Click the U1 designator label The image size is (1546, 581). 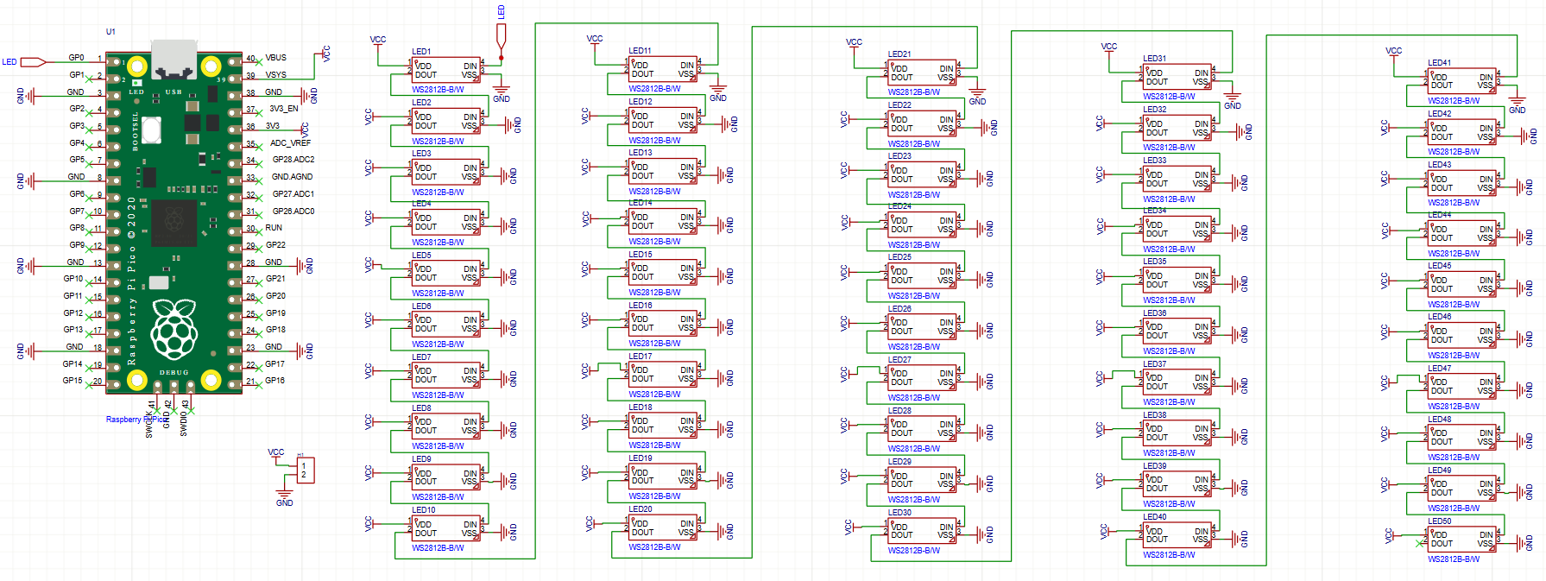110,32
